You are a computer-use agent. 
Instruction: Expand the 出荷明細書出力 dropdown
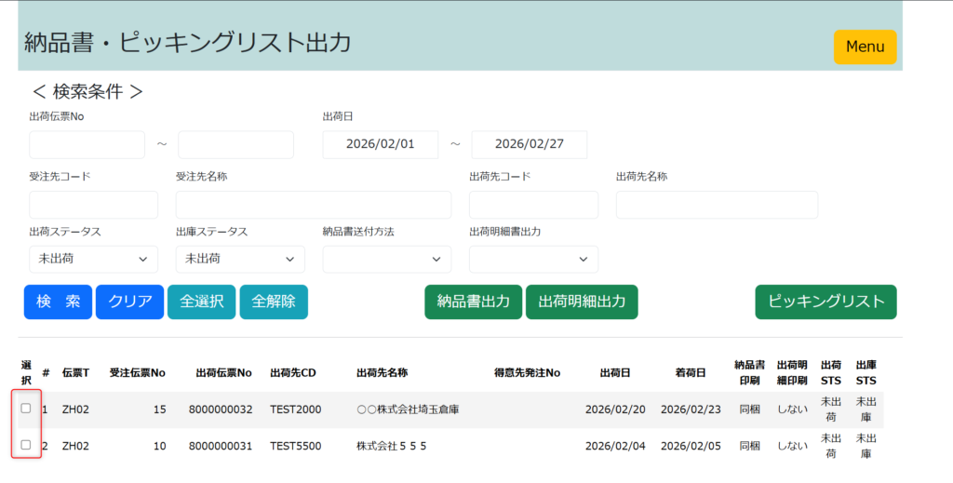[533, 259]
